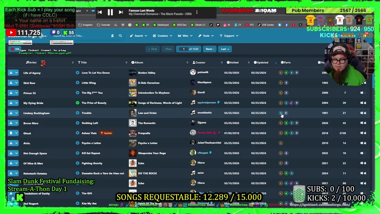Click Bass part icon on Lindsey Buckingham row
Screen dimensions: 380x214
281,113
